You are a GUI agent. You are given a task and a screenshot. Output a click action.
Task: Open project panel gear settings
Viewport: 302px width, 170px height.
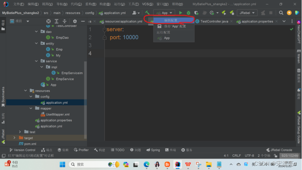[x=75, y=21]
